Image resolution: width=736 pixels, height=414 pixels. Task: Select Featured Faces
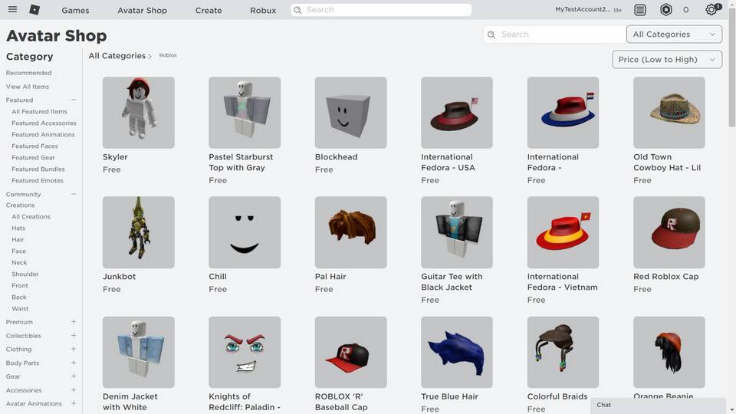coord(34,146)
